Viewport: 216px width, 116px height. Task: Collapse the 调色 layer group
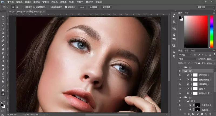click(183, 71)
